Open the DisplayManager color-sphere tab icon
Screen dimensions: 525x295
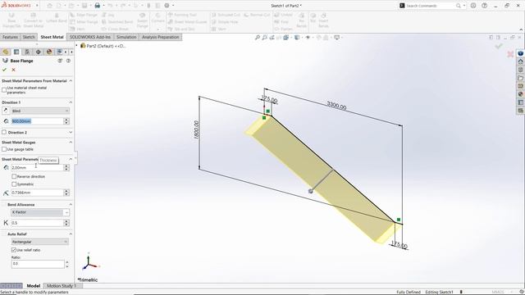[49, 52]
